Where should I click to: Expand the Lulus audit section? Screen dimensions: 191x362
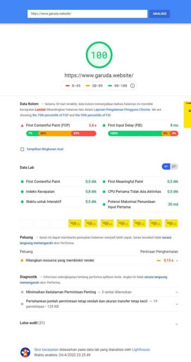click(99, 323)
